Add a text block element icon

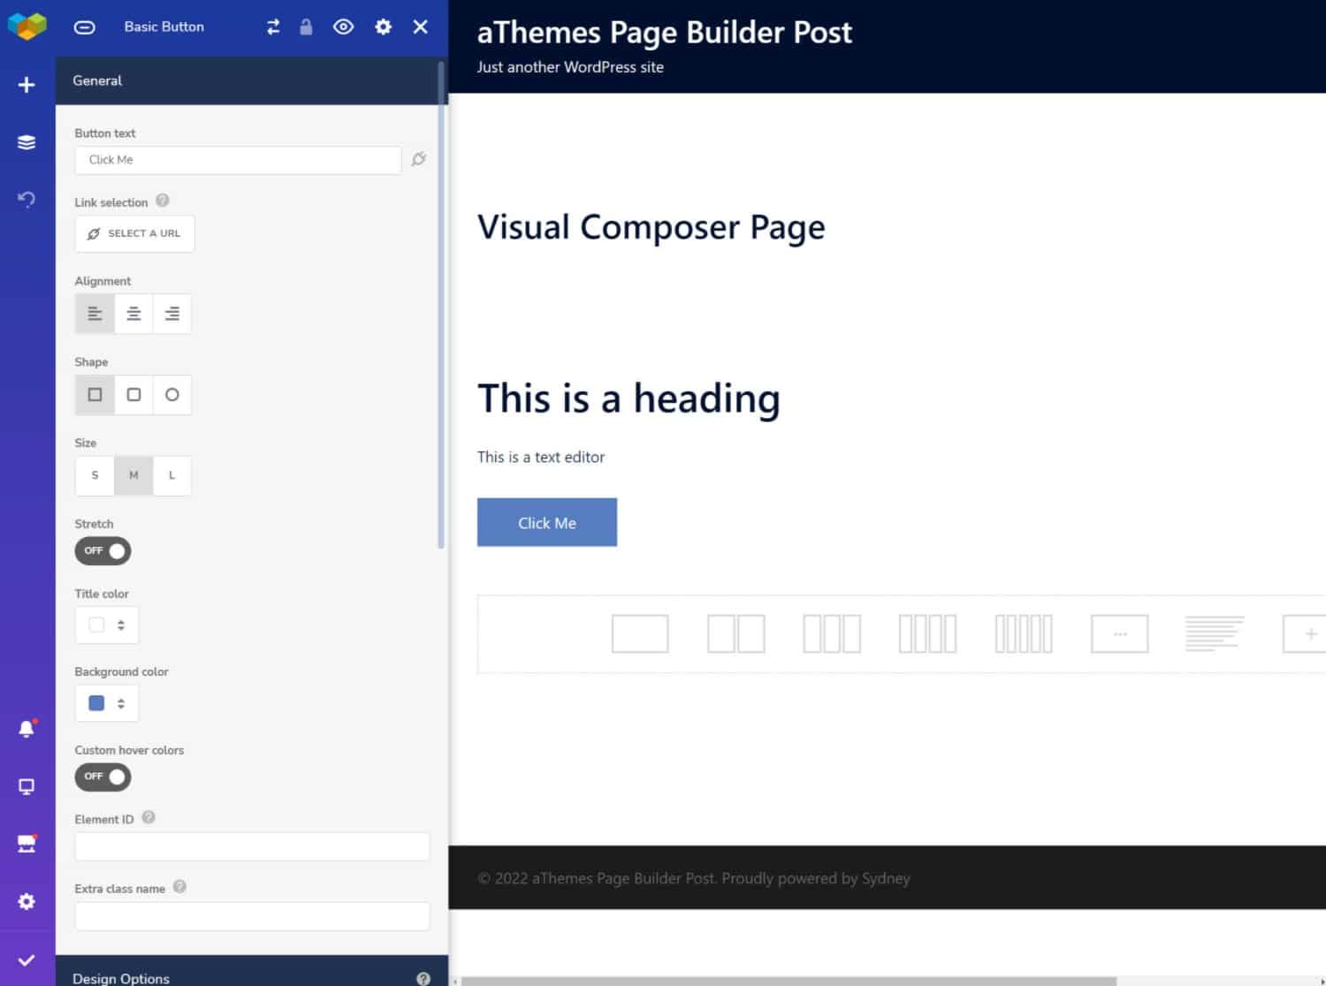(1215, 633)
